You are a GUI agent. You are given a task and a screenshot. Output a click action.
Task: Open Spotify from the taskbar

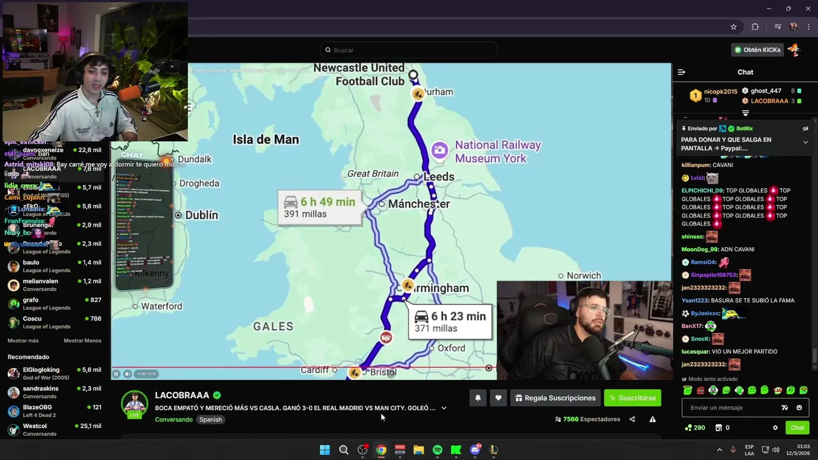(x=437, y=450)
